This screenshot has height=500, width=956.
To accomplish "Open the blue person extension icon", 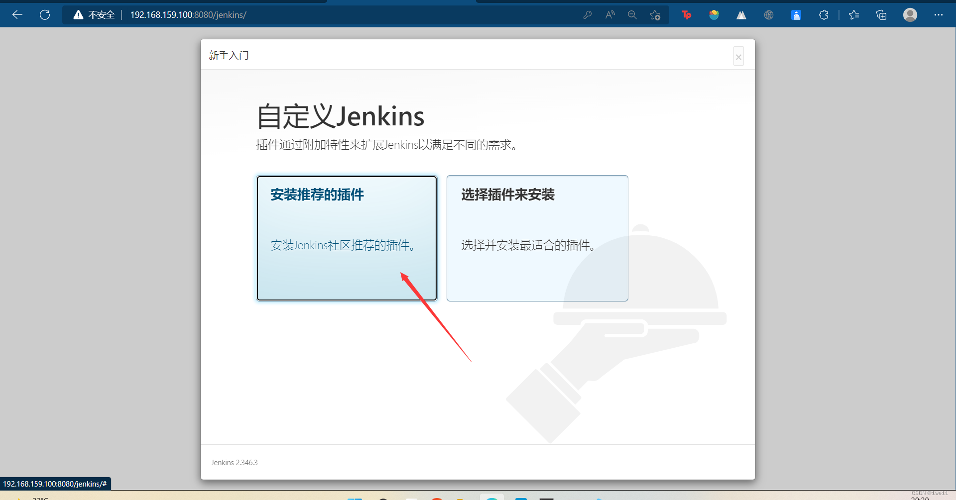I will [796, 15].
